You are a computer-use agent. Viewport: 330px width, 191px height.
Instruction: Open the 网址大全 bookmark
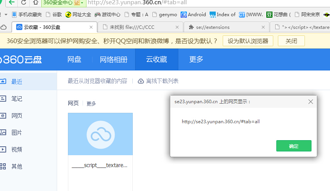78,15
